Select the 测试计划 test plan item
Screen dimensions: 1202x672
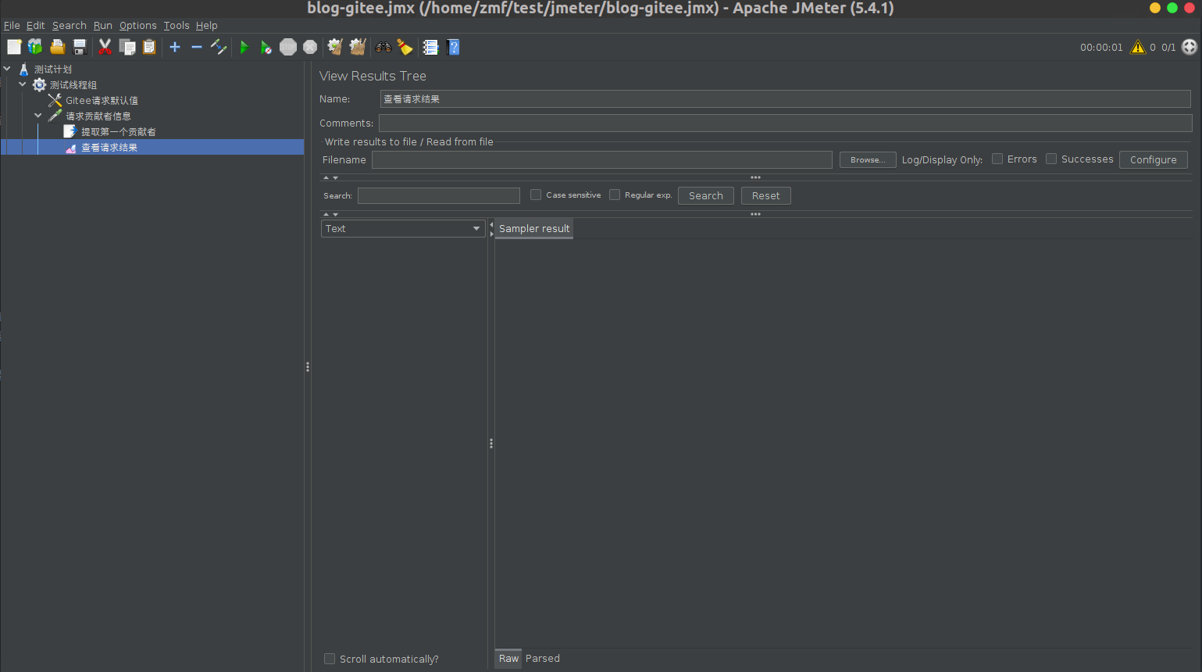[52, 69]
